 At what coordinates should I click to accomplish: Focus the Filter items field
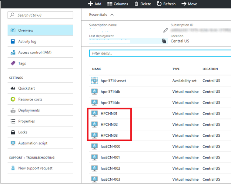click(160, 53)
